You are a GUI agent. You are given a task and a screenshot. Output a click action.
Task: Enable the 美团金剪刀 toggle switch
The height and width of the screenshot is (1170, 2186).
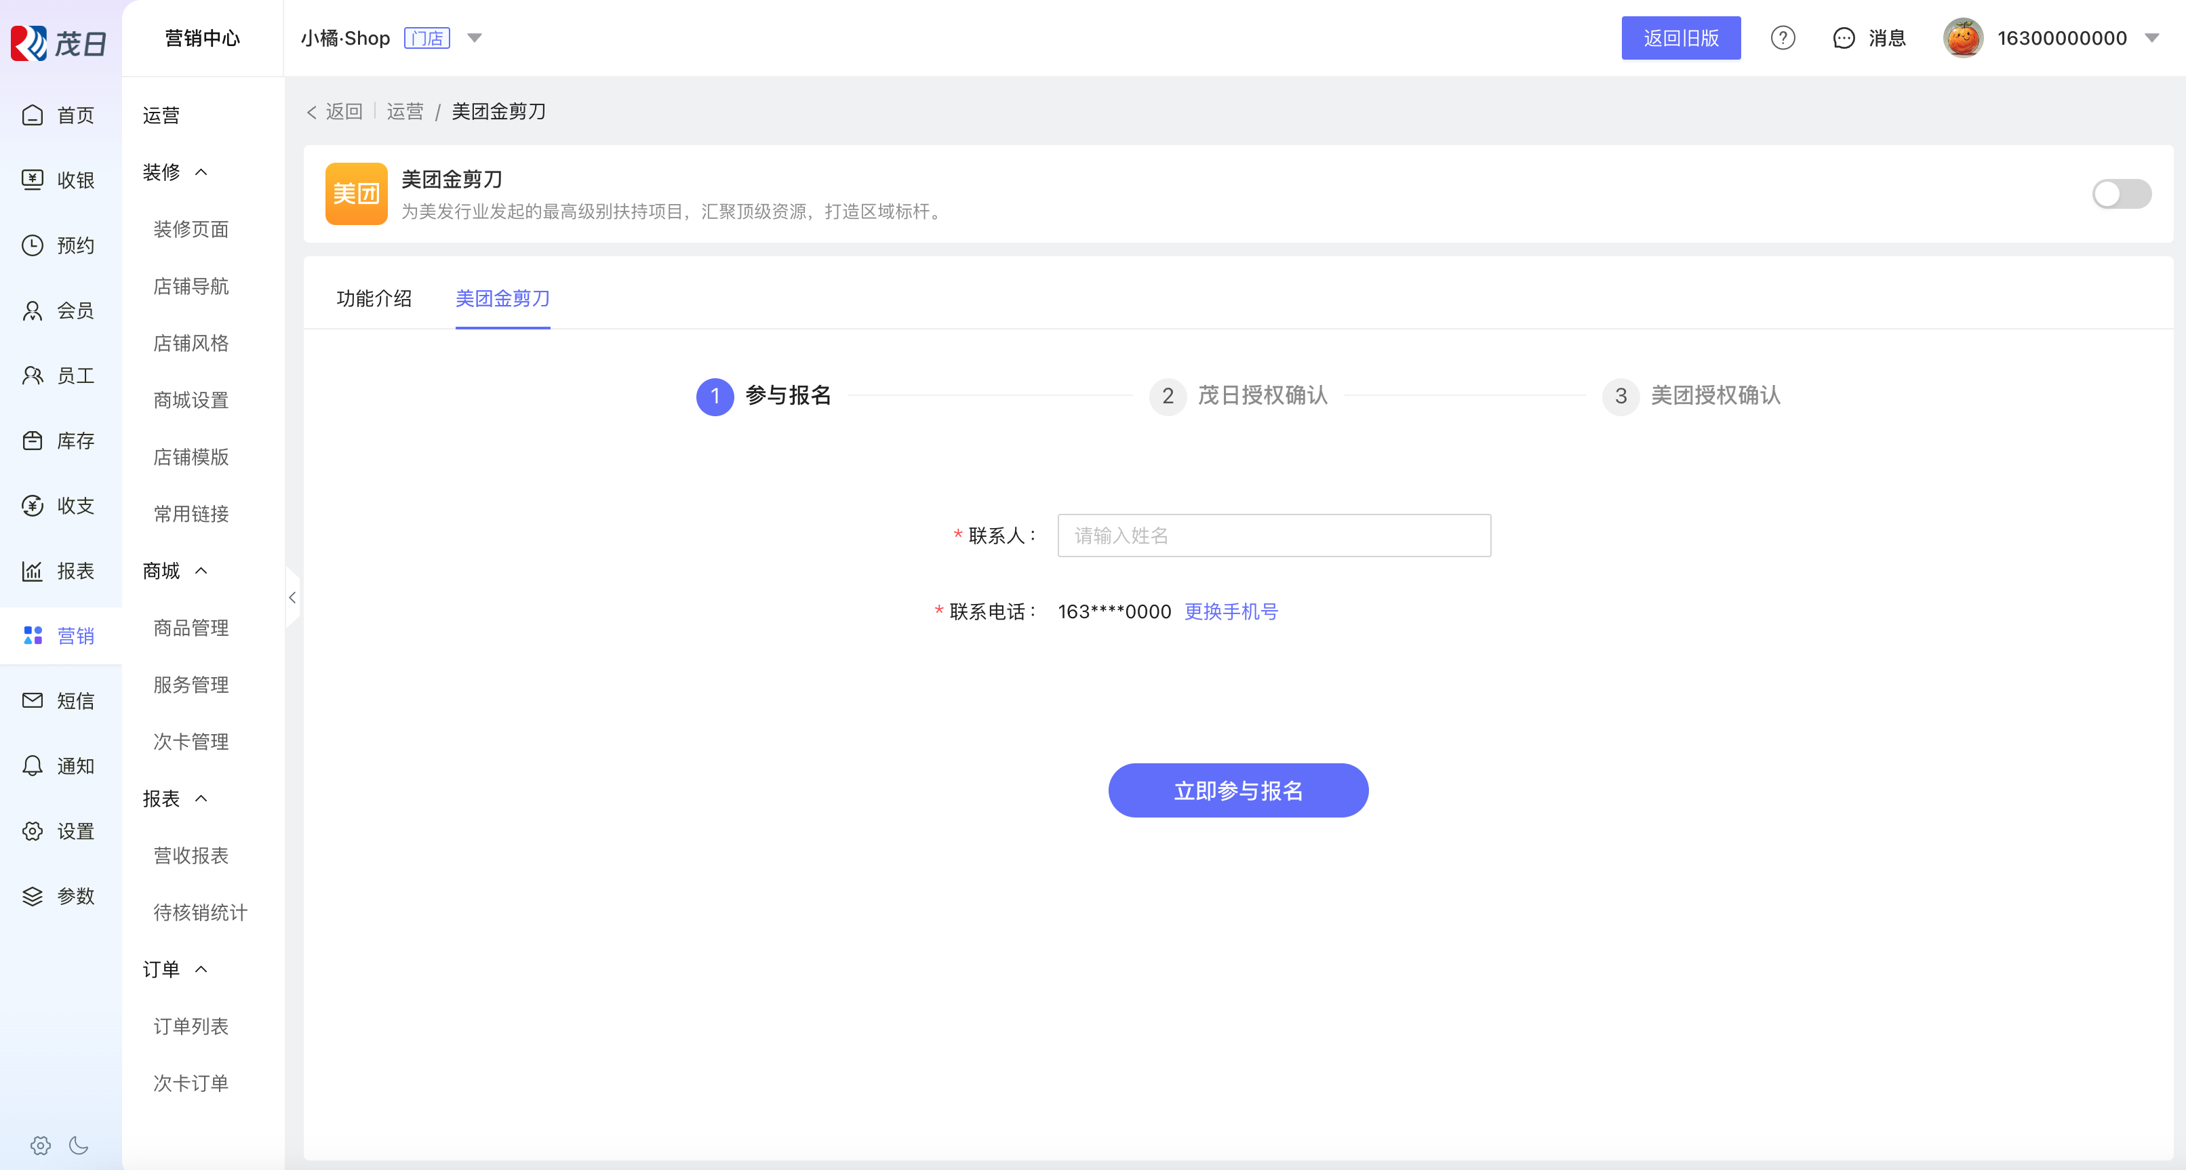coord(2121,193)
